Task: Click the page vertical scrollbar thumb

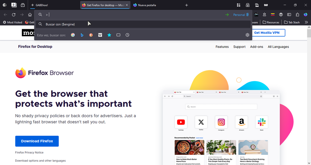Action: click(x=309, y=33)
